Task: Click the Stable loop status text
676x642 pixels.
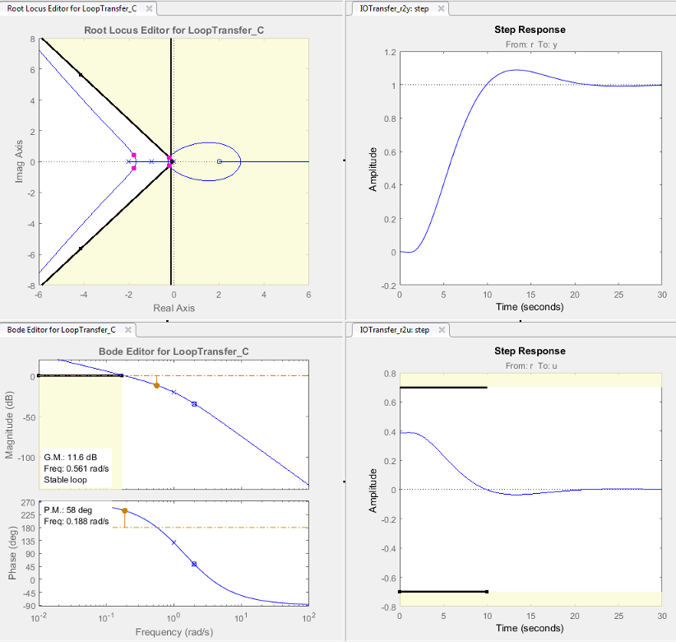Action: (x=65, y=480)
